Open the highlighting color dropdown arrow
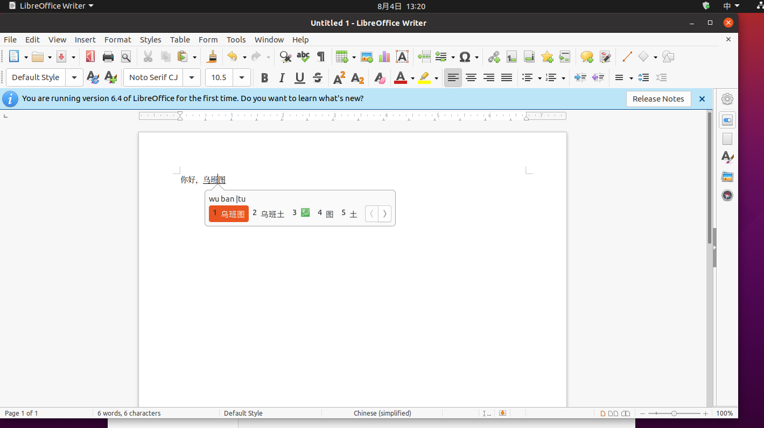This screenshot has height=428, width=764. pos(437,77)
